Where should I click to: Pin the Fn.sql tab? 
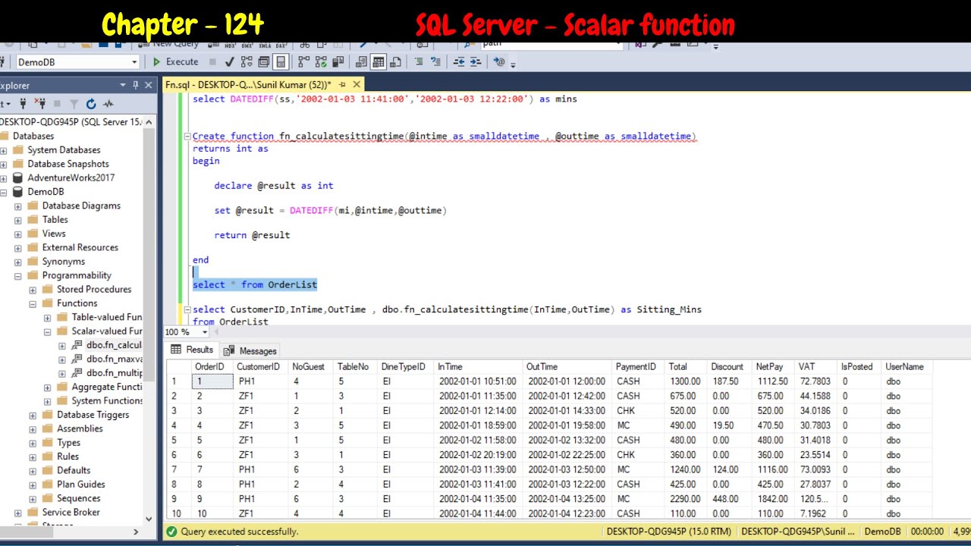[x=343, y=85]
